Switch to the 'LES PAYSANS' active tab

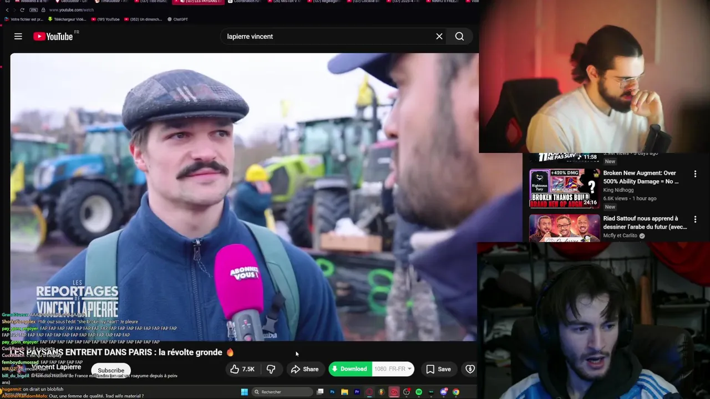tap(199, 2)
